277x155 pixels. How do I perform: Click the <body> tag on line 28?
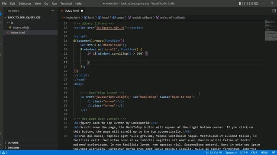click(79, 84)
